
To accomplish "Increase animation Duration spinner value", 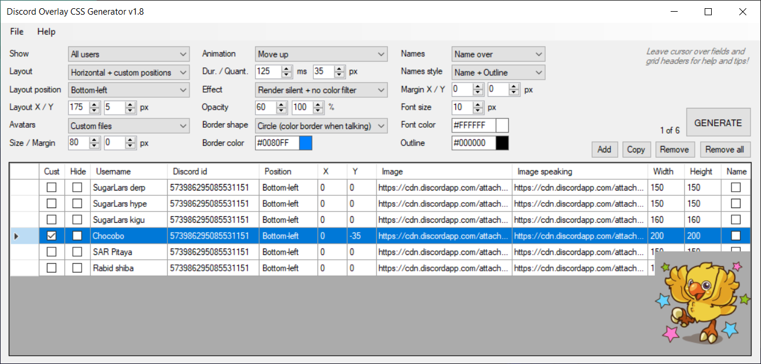I will (286, 69).
